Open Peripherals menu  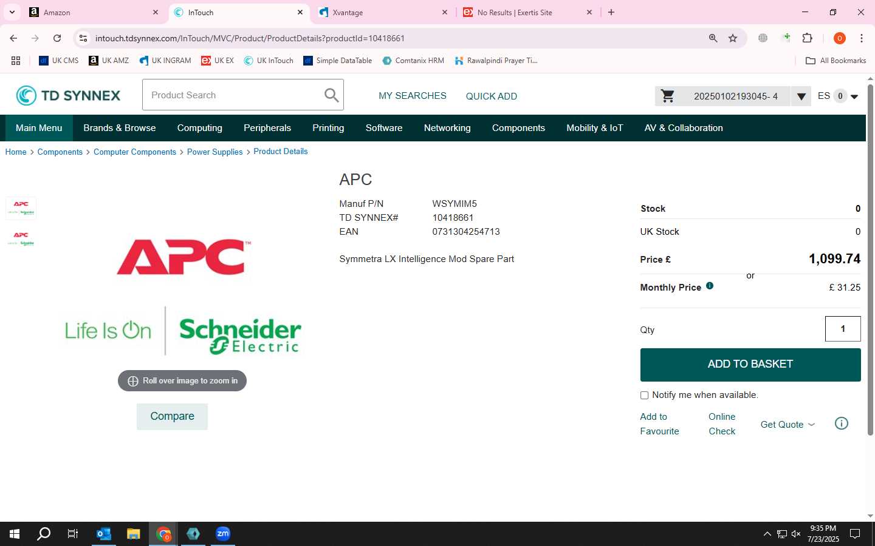267,128
